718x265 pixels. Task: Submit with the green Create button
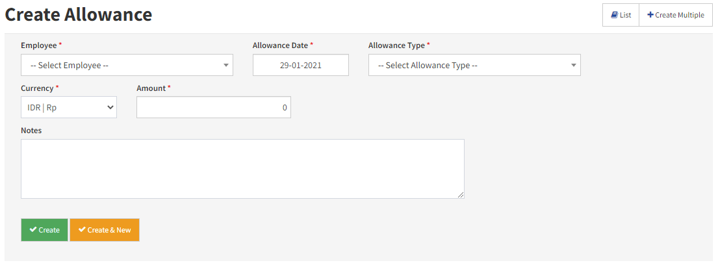[44, 230]
